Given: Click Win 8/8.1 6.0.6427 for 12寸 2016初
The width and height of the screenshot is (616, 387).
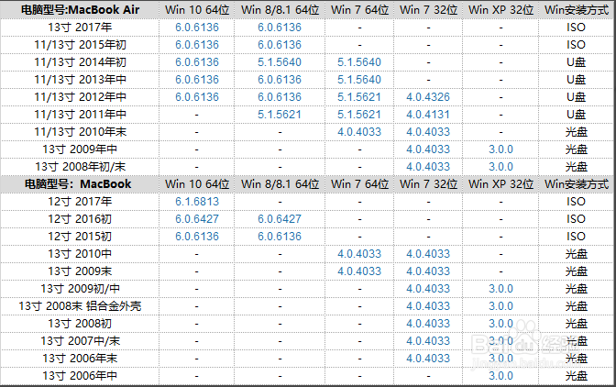Looking at the screenshot, I should click(x=280, y=219).
